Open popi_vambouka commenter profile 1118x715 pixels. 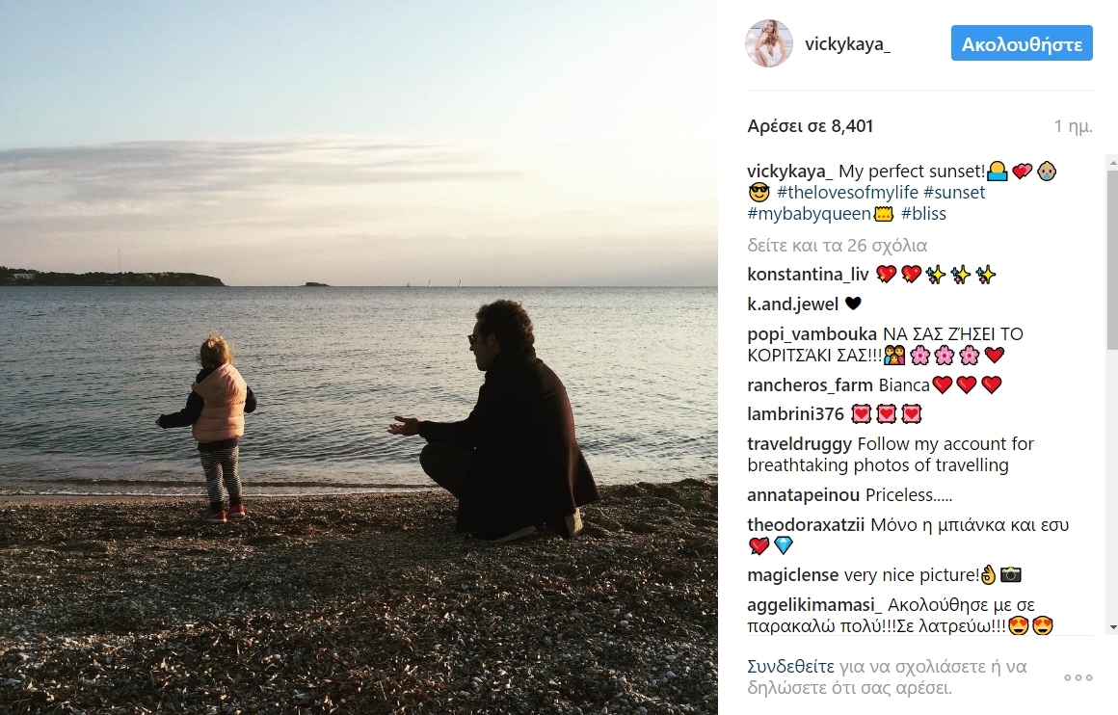click(812, 333)
